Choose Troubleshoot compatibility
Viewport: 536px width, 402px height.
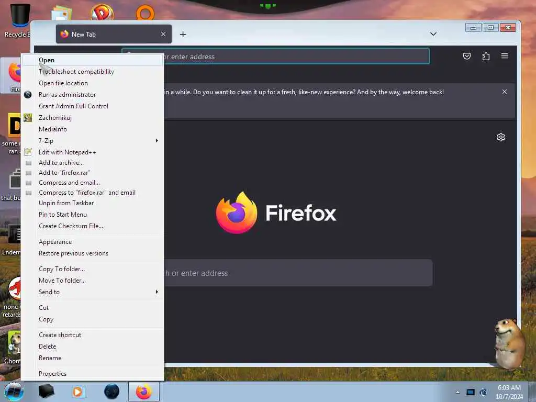coord(92,72)
